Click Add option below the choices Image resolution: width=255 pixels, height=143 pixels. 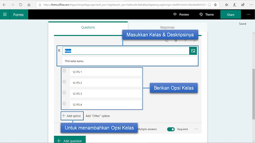72,116
